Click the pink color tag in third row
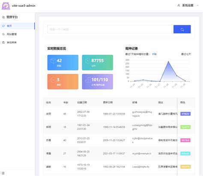Screen dimensions: 203x176 (185, 140)
